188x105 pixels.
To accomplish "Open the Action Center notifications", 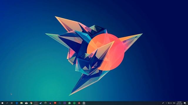I will tap(185, 103).
